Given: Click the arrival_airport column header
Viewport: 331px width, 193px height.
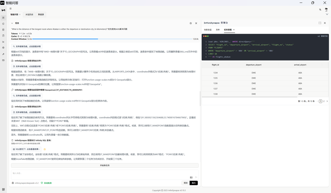Looking at the screenshot, I should pos(300,65).
